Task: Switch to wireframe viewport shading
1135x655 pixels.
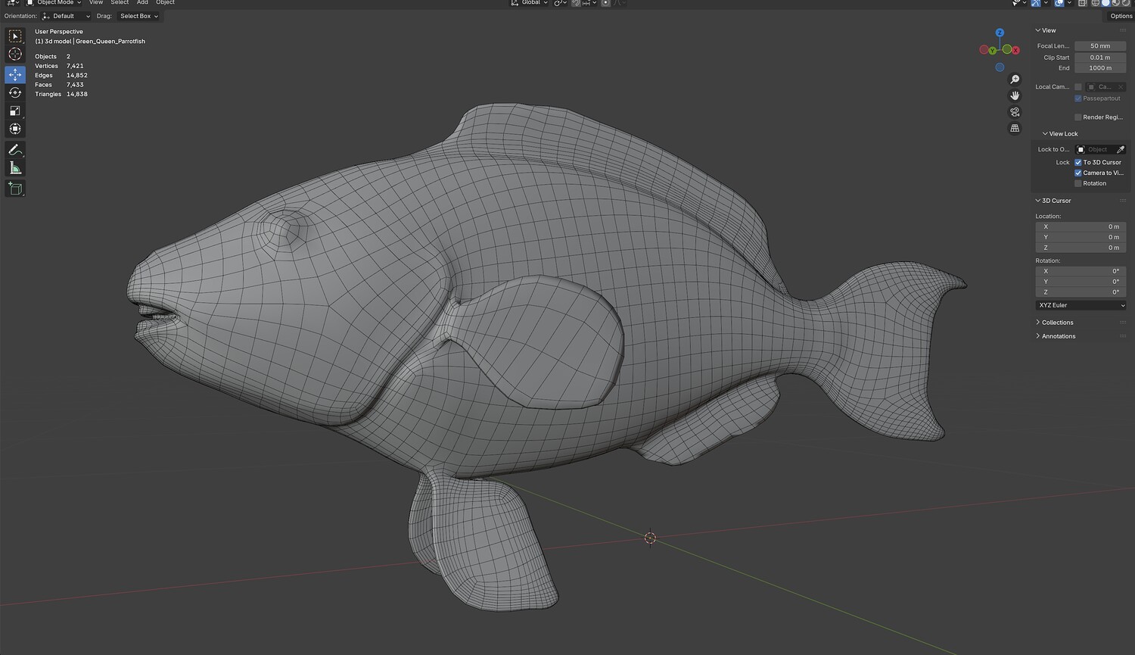Action: click(1095, 3)
